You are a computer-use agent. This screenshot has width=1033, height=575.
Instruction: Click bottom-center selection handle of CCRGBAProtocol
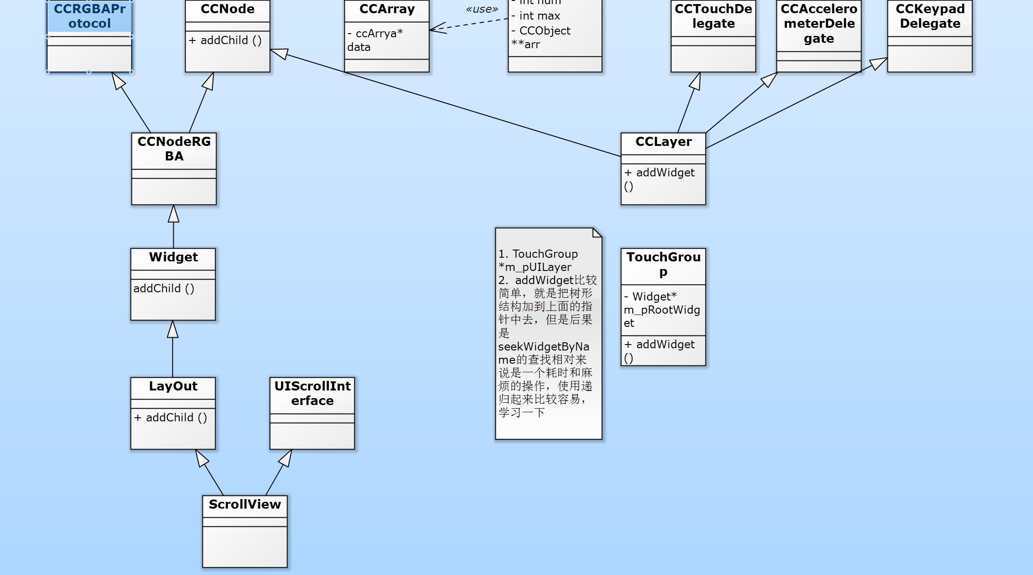click(89, 72)
